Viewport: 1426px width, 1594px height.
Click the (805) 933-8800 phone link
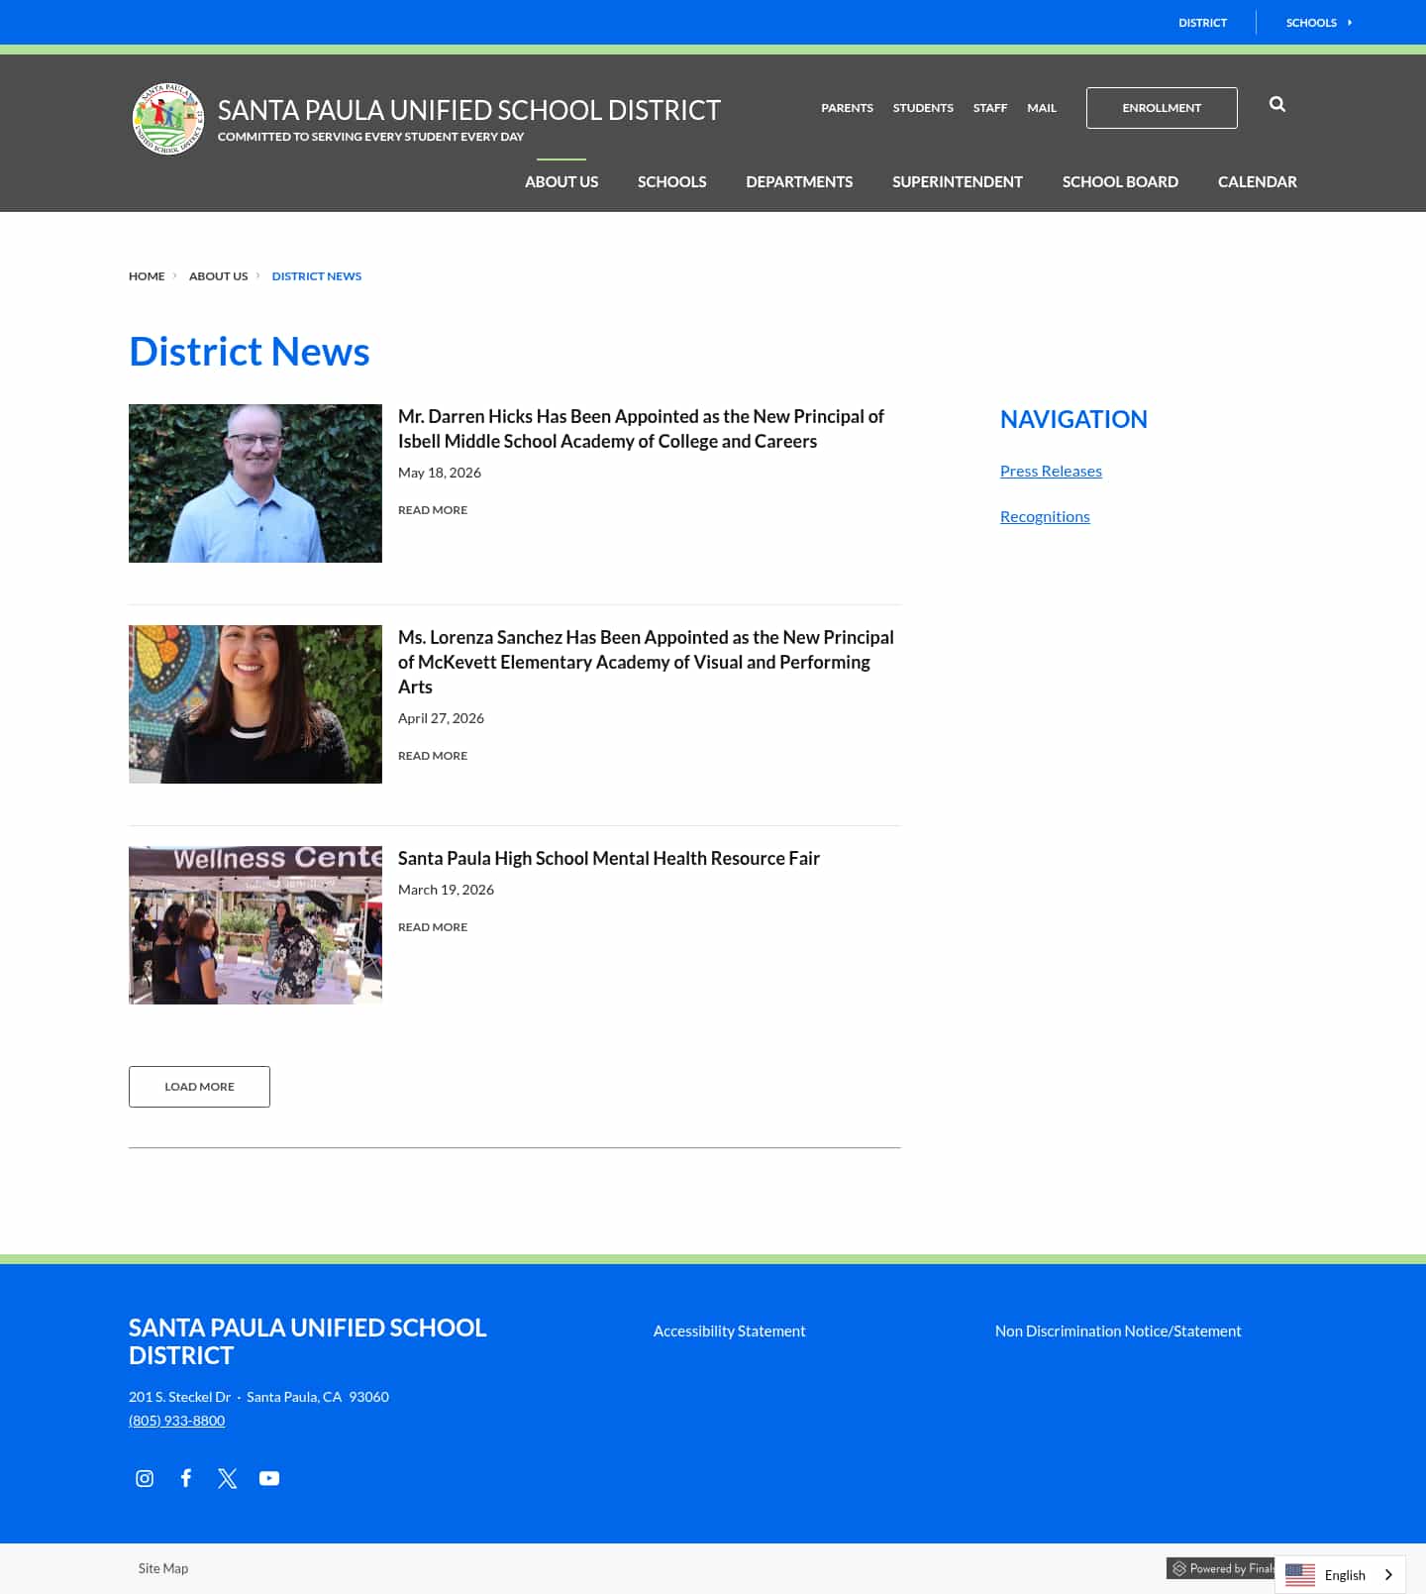pyautogui.click(x=177, y=1421)
